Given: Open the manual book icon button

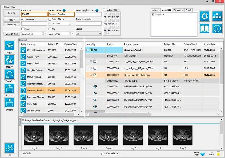Looking at the screenshot, I should [x=204, y=29].
